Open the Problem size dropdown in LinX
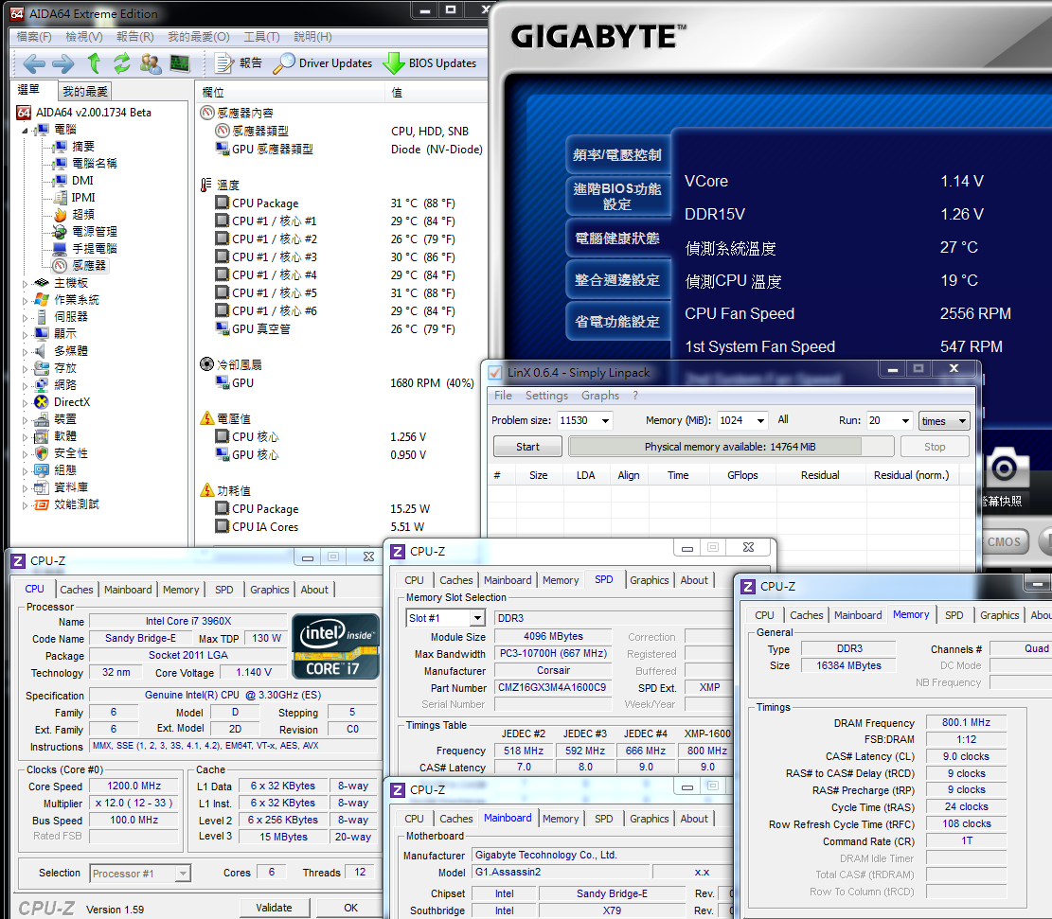Screen dimensions: 1052x919 coord(605,420)
